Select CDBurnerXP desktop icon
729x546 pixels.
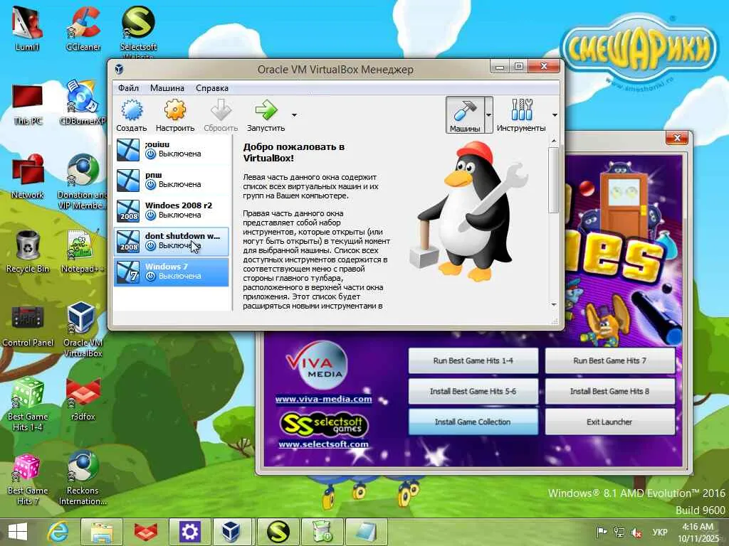click(x=83, y=103)
